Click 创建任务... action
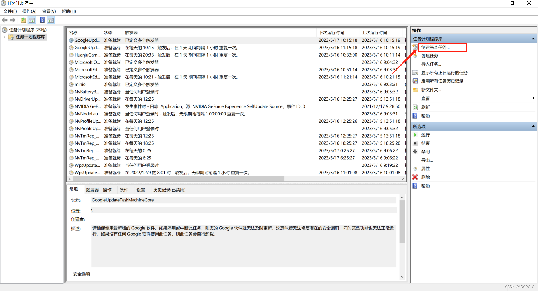 click(431, 56)
